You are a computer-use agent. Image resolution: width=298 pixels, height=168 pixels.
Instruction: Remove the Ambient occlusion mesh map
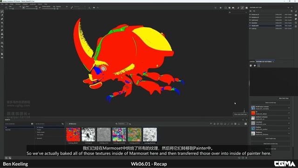pyautogui.click(x=289, y=118)
